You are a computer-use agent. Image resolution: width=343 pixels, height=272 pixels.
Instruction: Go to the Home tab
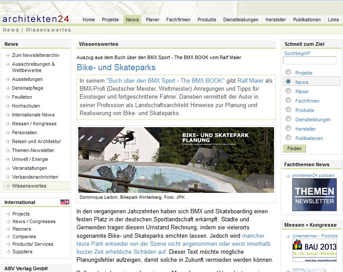coord(89,20)
